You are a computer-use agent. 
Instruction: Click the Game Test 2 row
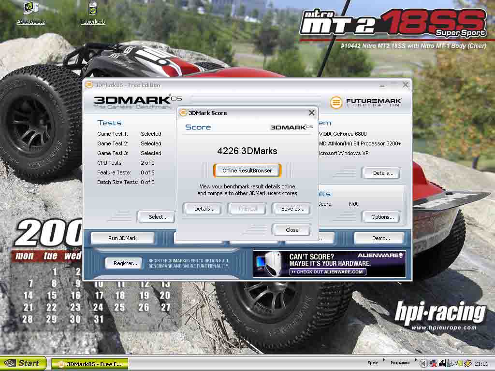[x=129, y=143]
